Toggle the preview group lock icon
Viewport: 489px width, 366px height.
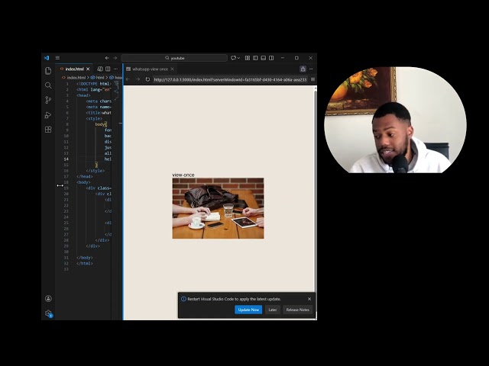click(x=303, y=69)
